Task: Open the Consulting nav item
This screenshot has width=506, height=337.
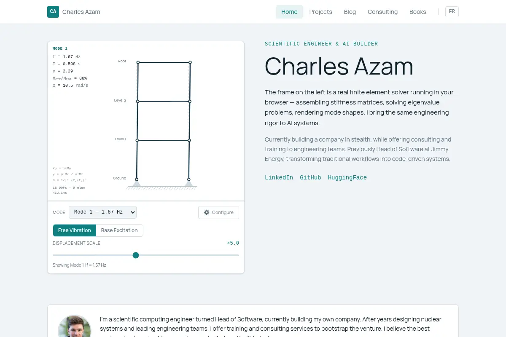Action: (x=382, y=12)
